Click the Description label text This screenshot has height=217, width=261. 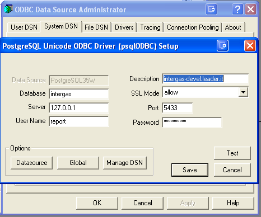coord(145,79)
